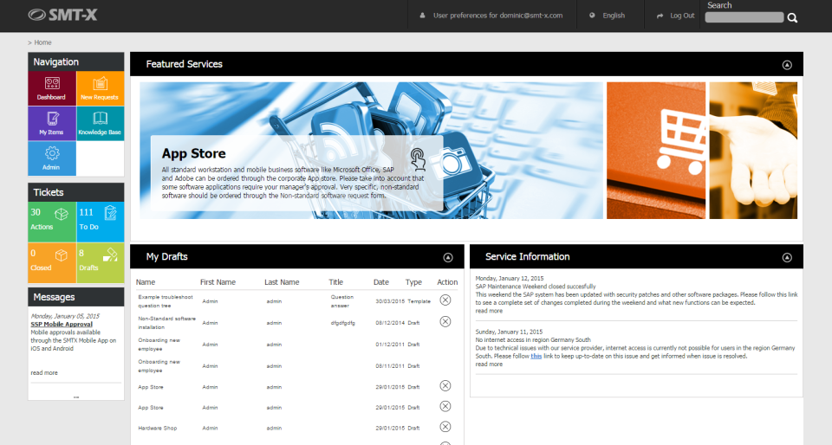Open the Hardware Shop draft row

coord(158,428)
